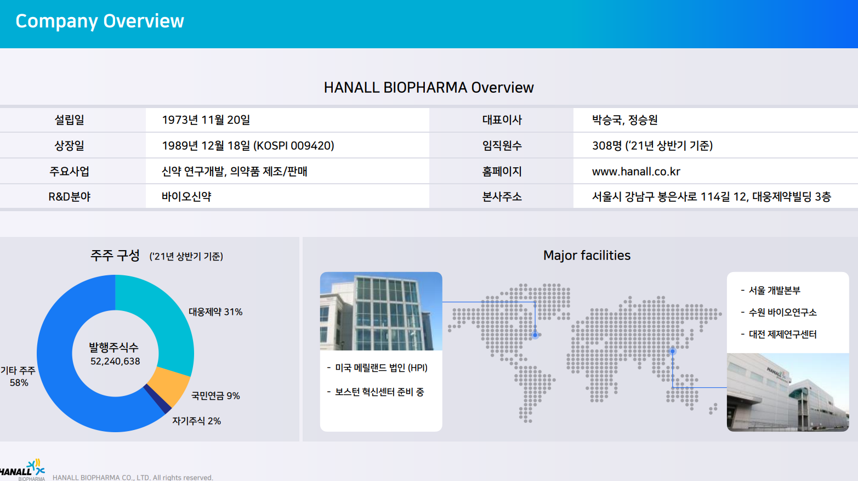
Task: Select the 1973년 11월 20일 date value
Action: point(206,120)
